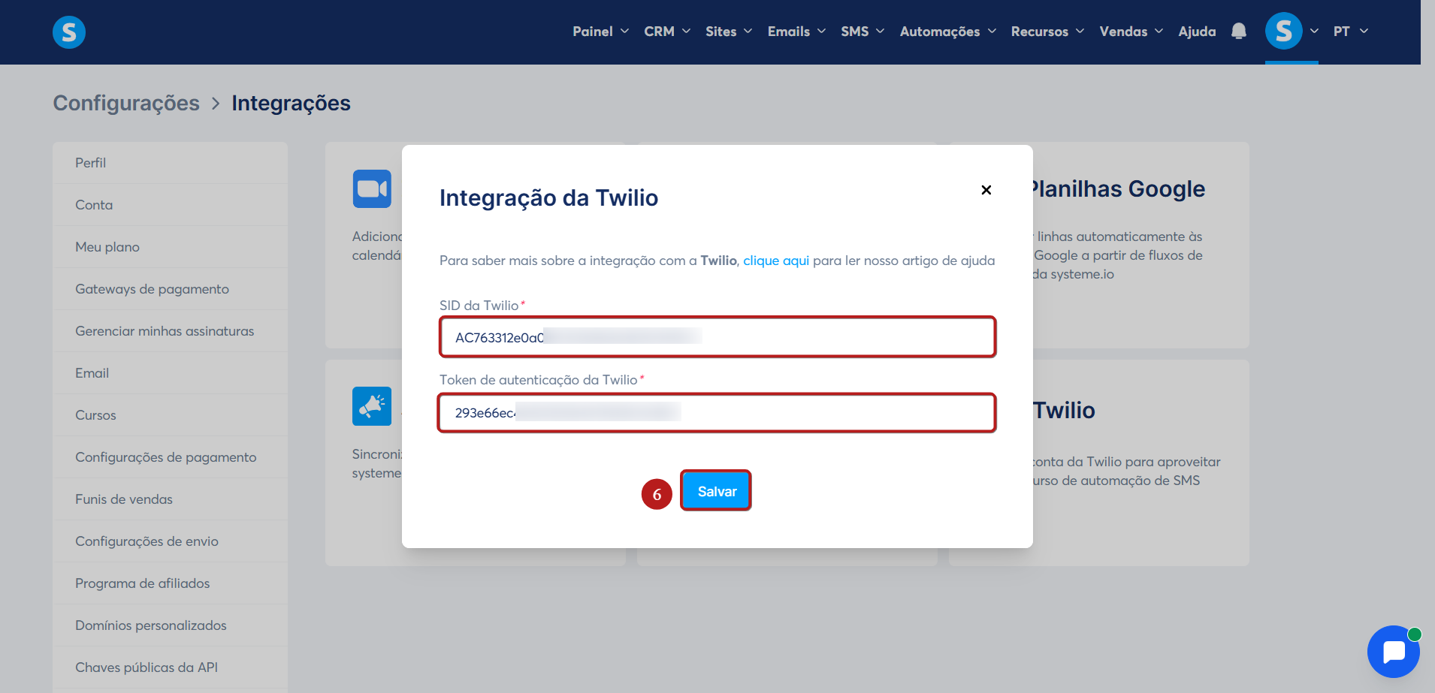
Task: Click the Zoom camera icon card
Action: click(x=372, y=188)
